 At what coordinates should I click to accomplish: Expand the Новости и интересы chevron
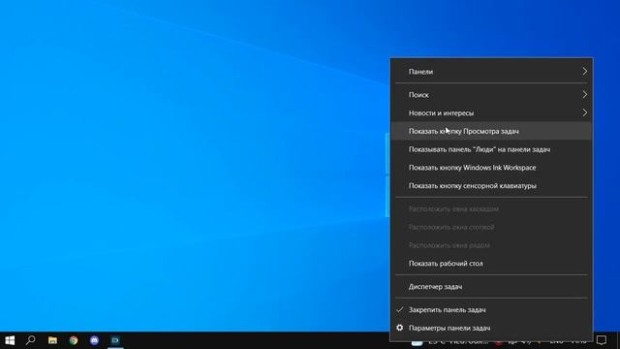(x=584, y=113)
